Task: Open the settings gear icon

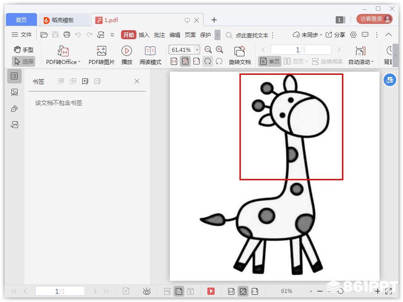Action: tap(353, 35)
